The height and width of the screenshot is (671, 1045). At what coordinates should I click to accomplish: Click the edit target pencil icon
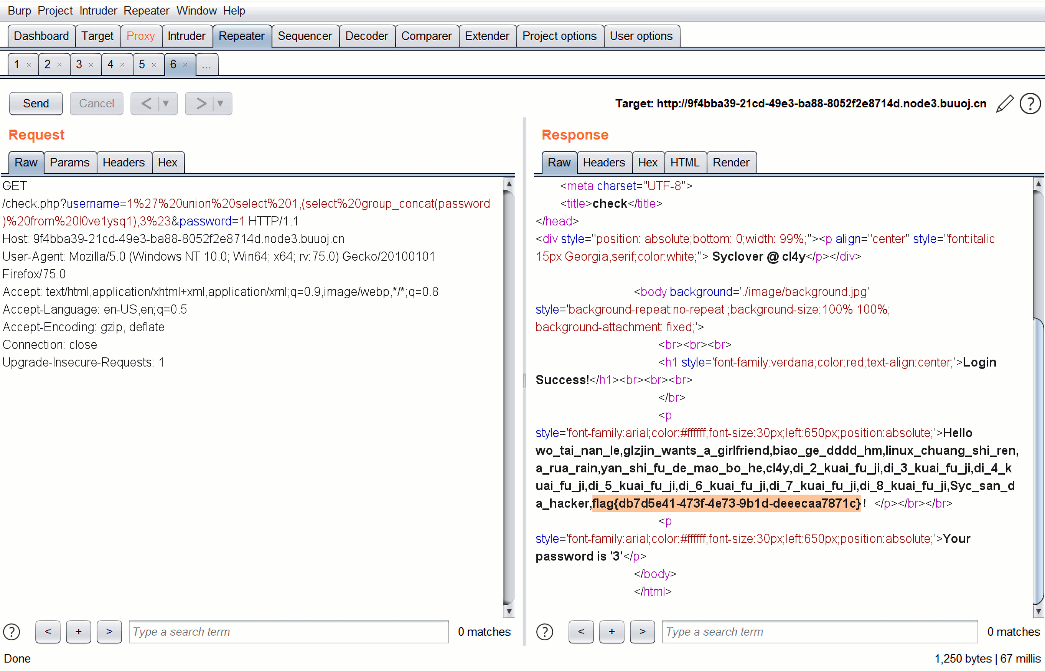pyautogui.click(x=1005, y=104)
